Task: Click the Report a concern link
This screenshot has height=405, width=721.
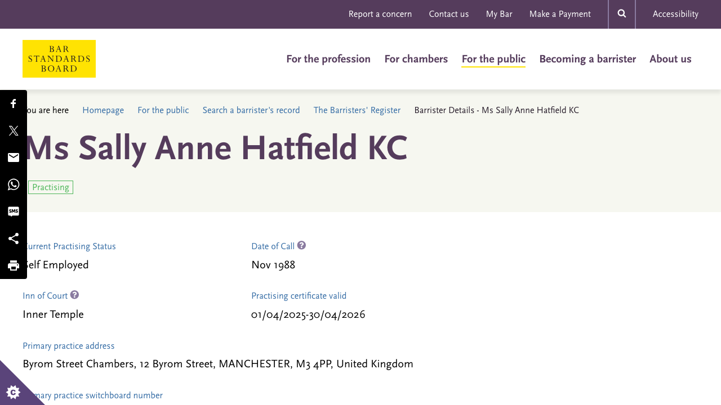Action: pos(380,14)
